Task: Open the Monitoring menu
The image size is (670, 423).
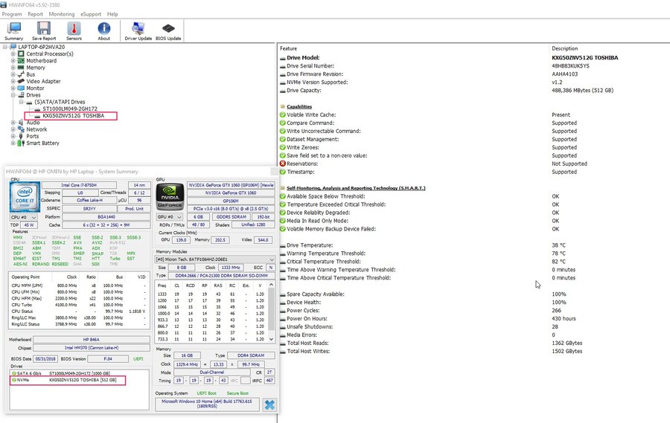Action: click(62, 14)
